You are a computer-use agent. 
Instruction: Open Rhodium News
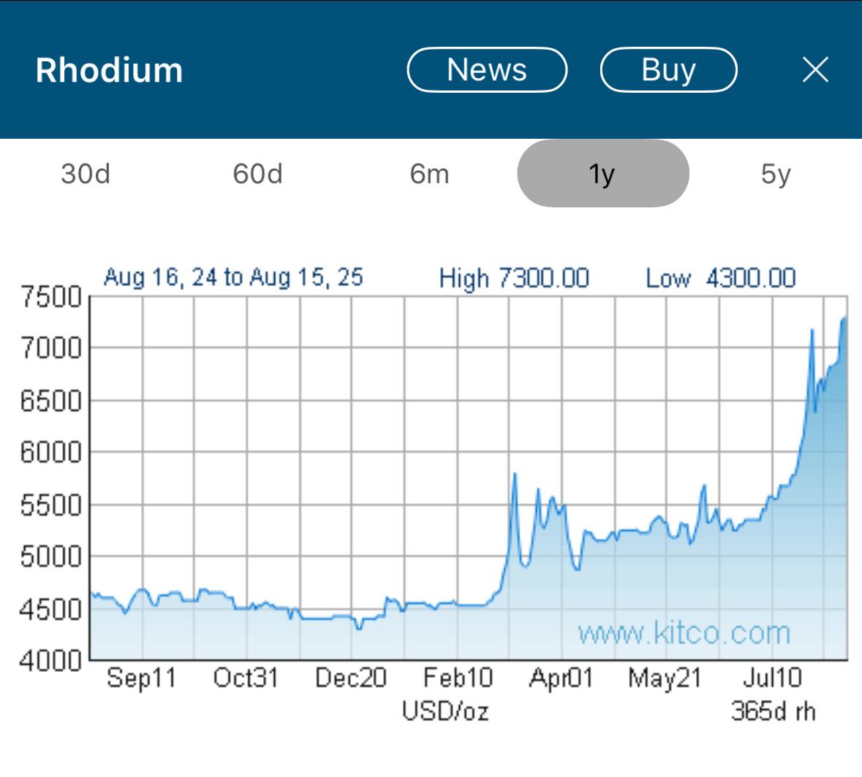coord(487,69)
